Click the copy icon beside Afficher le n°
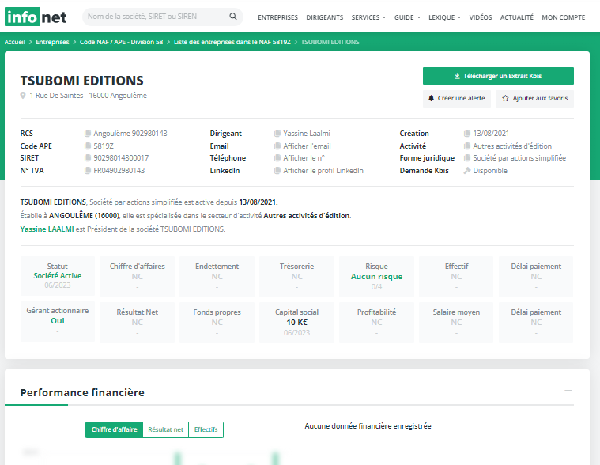This screenshot has width=600, height=465. [277, 157]
